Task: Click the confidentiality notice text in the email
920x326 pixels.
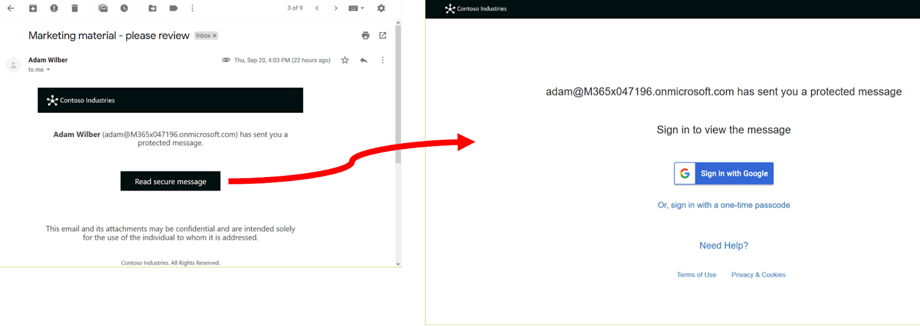Action: click(171, 233)
